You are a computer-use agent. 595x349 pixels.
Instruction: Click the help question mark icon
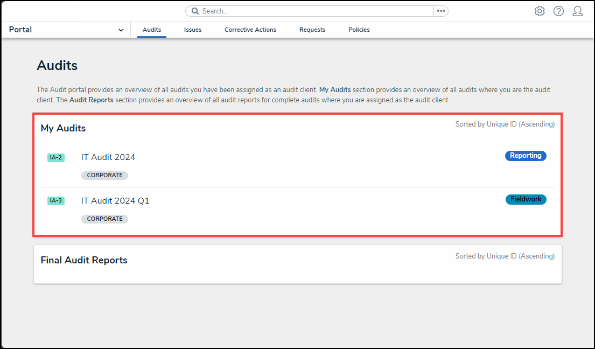tap(558, 11)
